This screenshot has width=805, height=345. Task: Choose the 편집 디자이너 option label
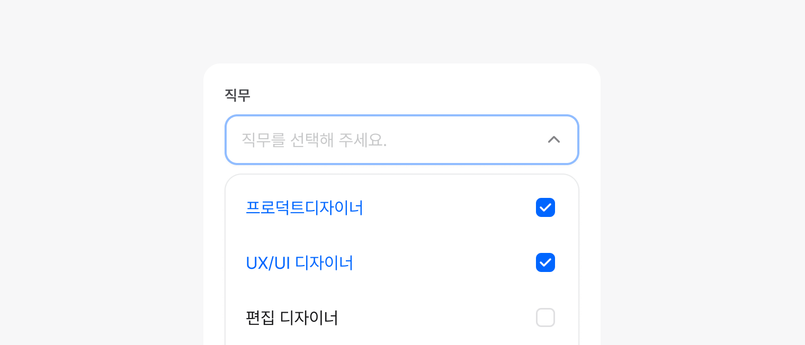click(292, 317)
